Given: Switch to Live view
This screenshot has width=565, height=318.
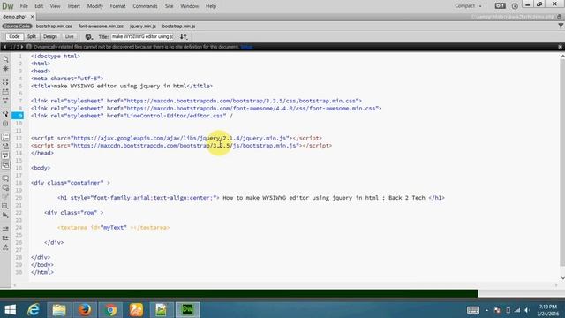Looking at the screenshot, I should tap(69, 36).
